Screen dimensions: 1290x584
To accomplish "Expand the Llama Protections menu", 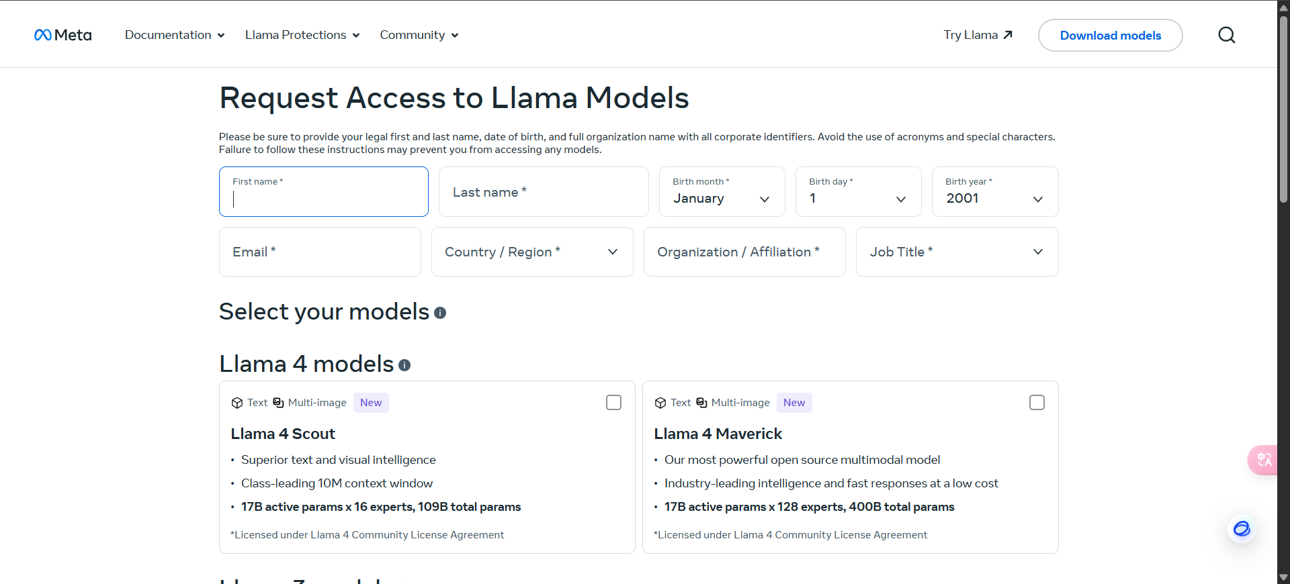I will (302, 35).
